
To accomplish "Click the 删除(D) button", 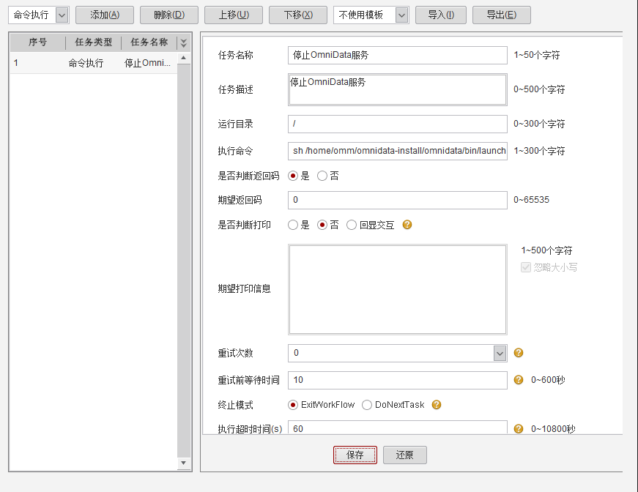I will click(x=169, y=15).
